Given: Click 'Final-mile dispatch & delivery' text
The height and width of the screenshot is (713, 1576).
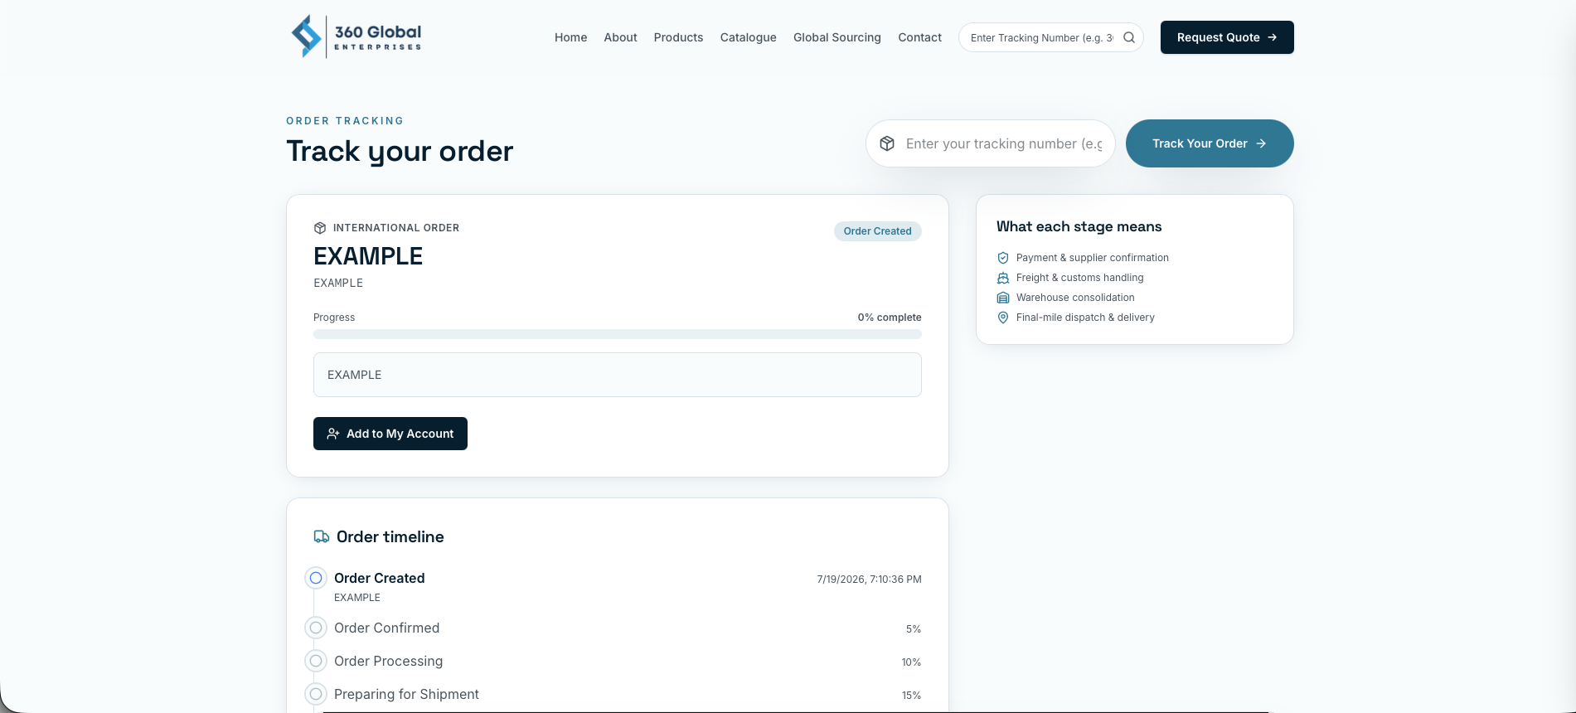Looking at the screenshot, I should 1085,318.
